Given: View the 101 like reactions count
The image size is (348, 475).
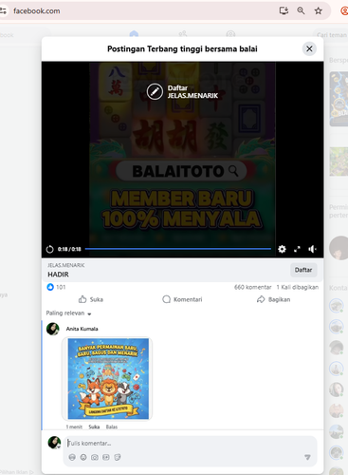Looking at the screenshot, I should [x=61, y=287].
